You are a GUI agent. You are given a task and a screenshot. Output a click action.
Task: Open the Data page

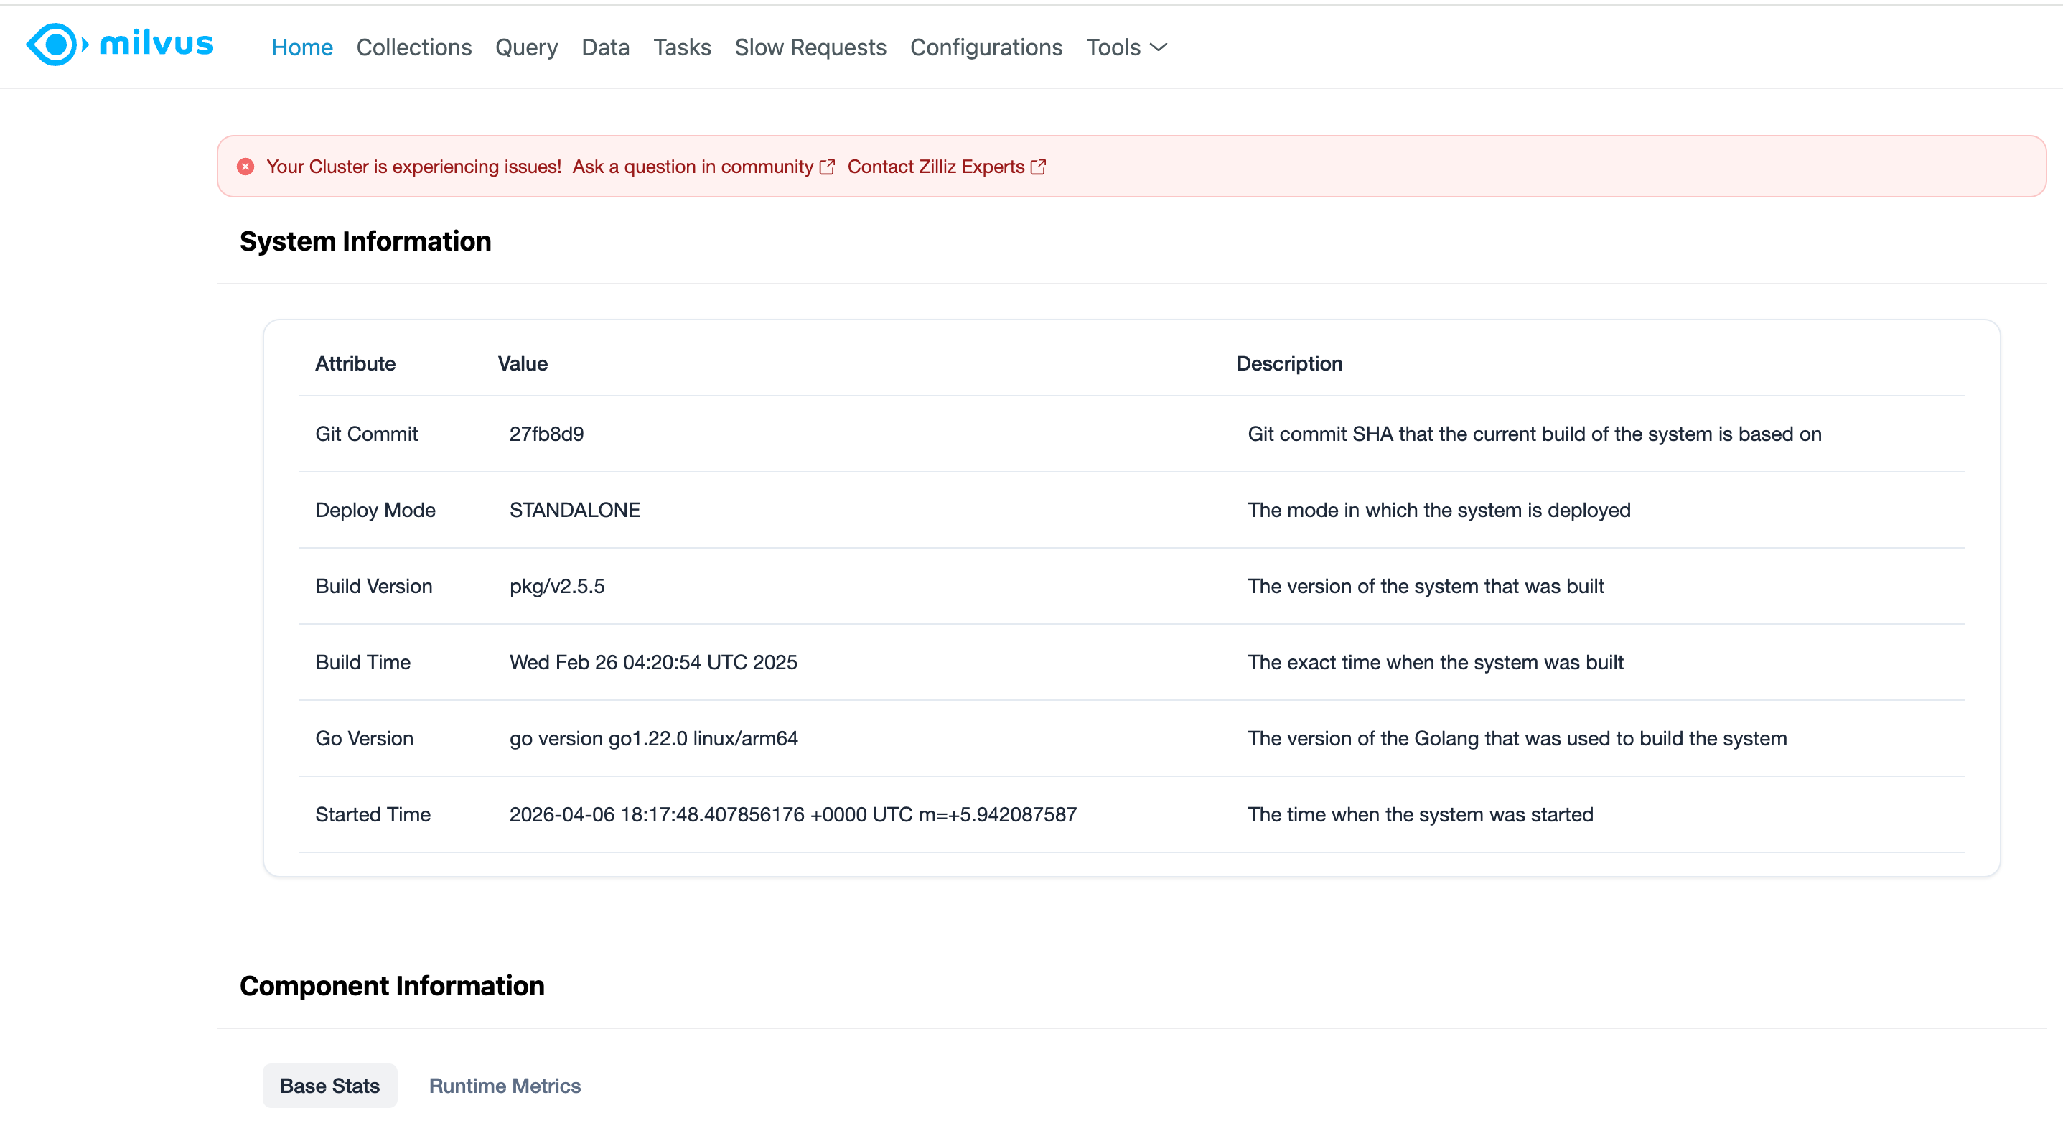[604, 47]
